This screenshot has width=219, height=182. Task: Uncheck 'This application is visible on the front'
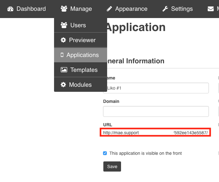click(105, 153)
